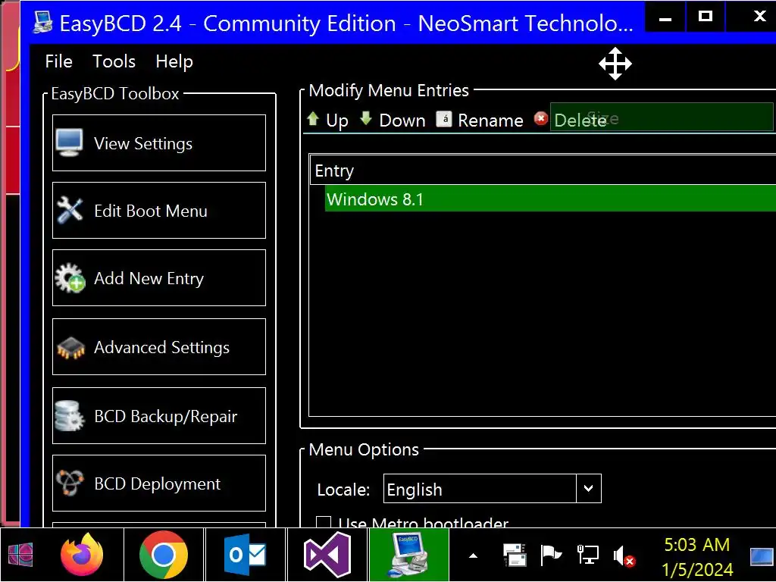Screen dimensions: 776x582
Task: Open Visual Studio from the taskbar
Action: coord(327,555)
